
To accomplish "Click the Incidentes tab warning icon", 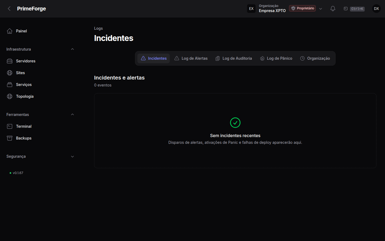I will click(143, 58).
